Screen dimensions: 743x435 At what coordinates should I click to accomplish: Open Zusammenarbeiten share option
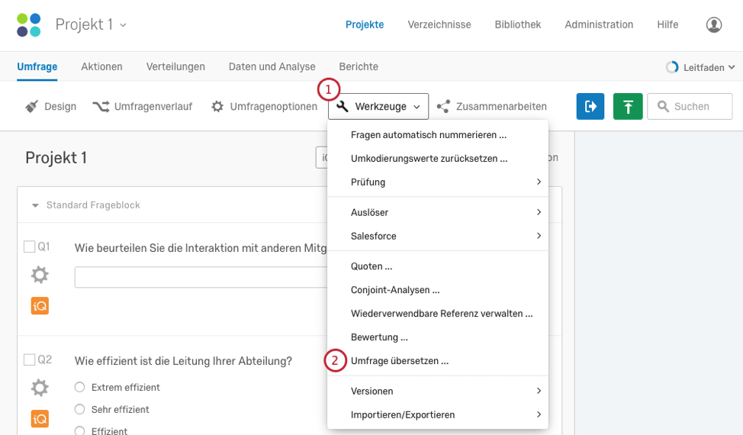(492, 107)
